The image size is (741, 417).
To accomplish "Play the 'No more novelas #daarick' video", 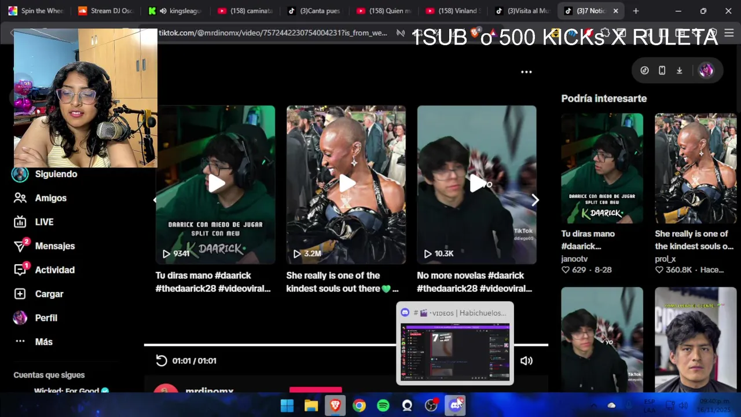I will coord(477,185).
